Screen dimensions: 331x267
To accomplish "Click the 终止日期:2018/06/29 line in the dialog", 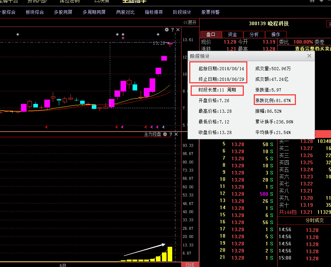I will click(x=221, y=79).
